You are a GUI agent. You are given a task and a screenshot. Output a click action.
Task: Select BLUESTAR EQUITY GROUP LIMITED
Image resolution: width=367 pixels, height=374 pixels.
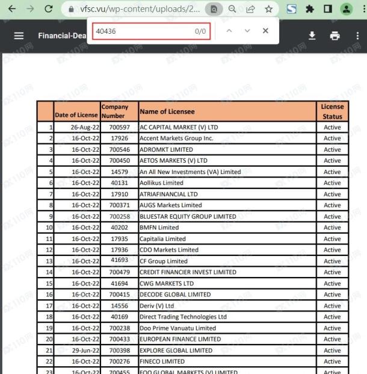pos(188,217)
